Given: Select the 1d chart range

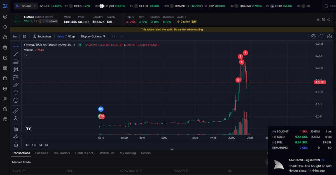Looking at the screenshot, I should tap(46, 145).
